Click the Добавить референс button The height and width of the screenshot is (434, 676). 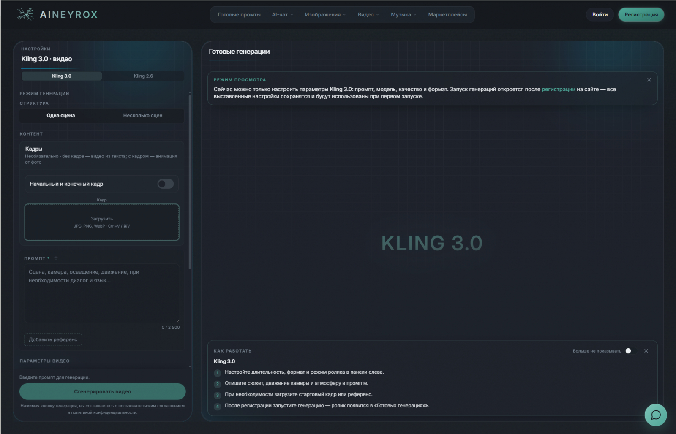53,339
